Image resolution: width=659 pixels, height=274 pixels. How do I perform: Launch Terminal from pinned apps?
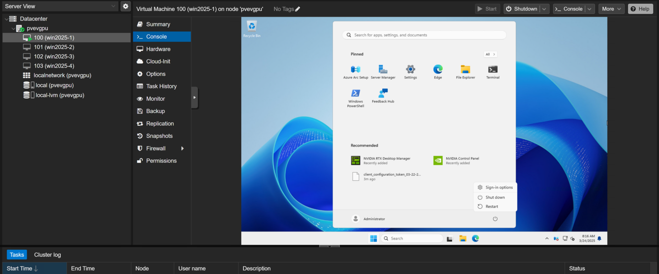coord(493,72)
